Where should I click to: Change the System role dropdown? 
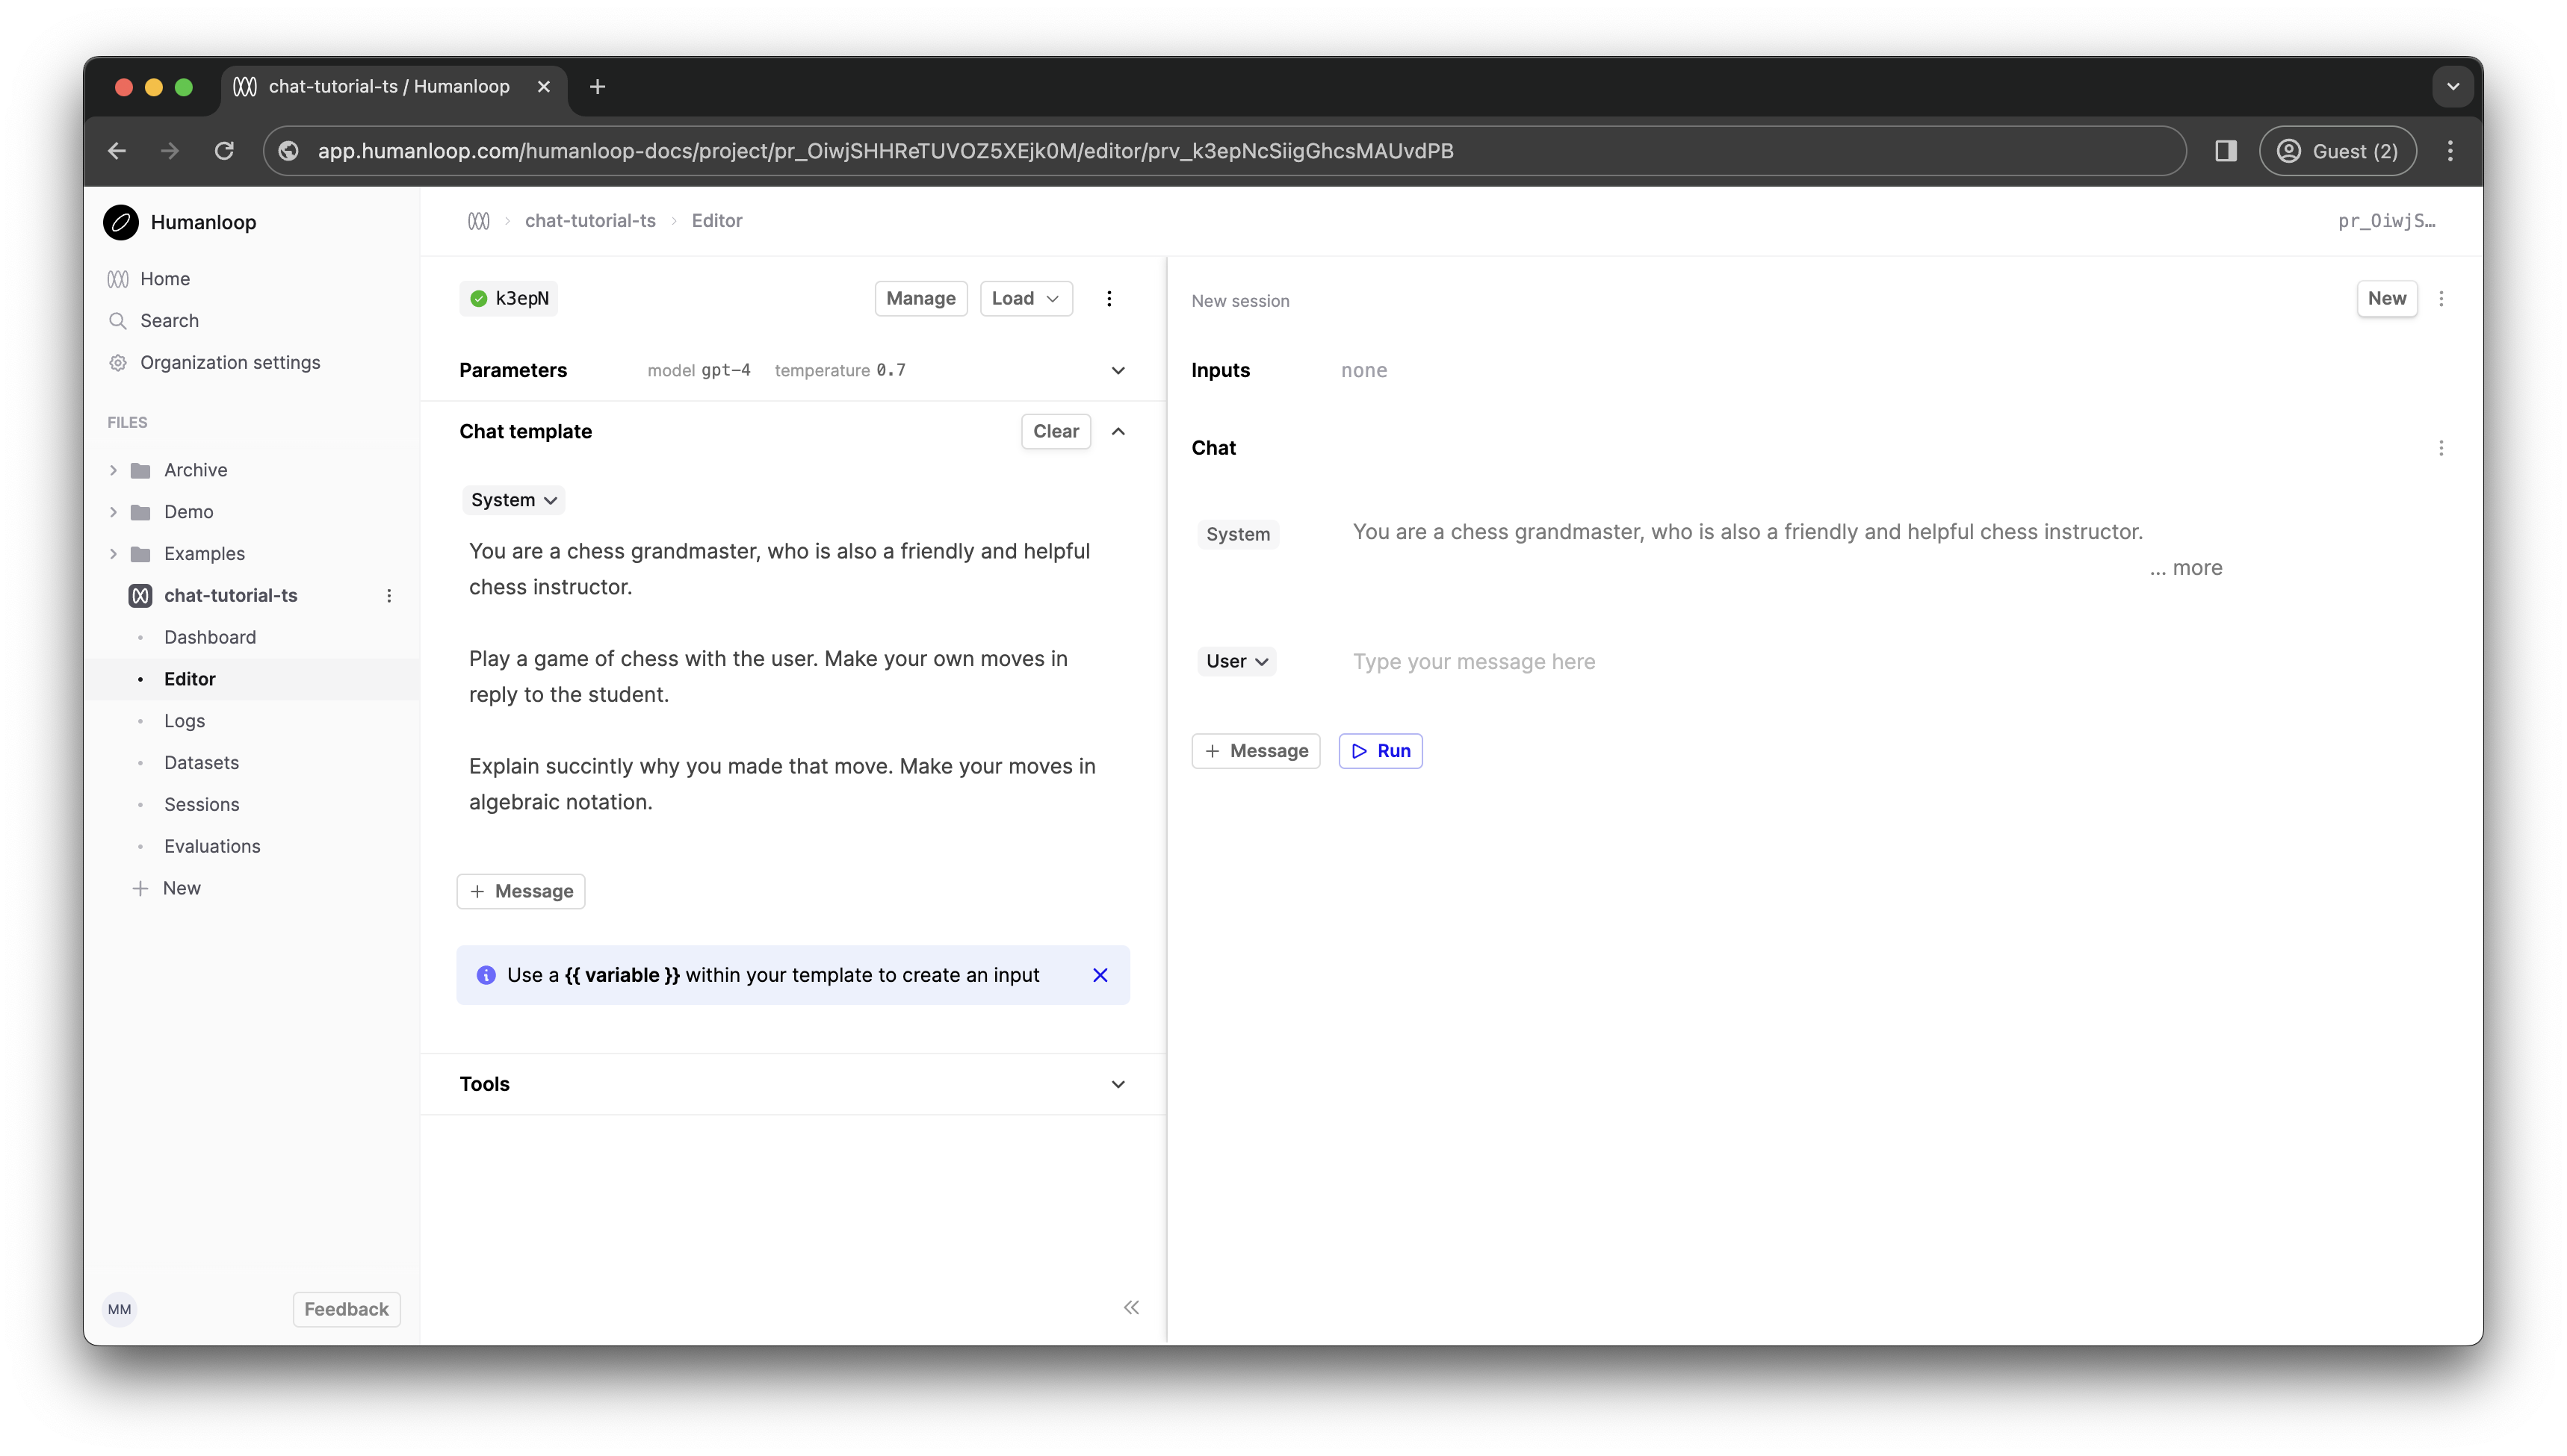(513, 500)
